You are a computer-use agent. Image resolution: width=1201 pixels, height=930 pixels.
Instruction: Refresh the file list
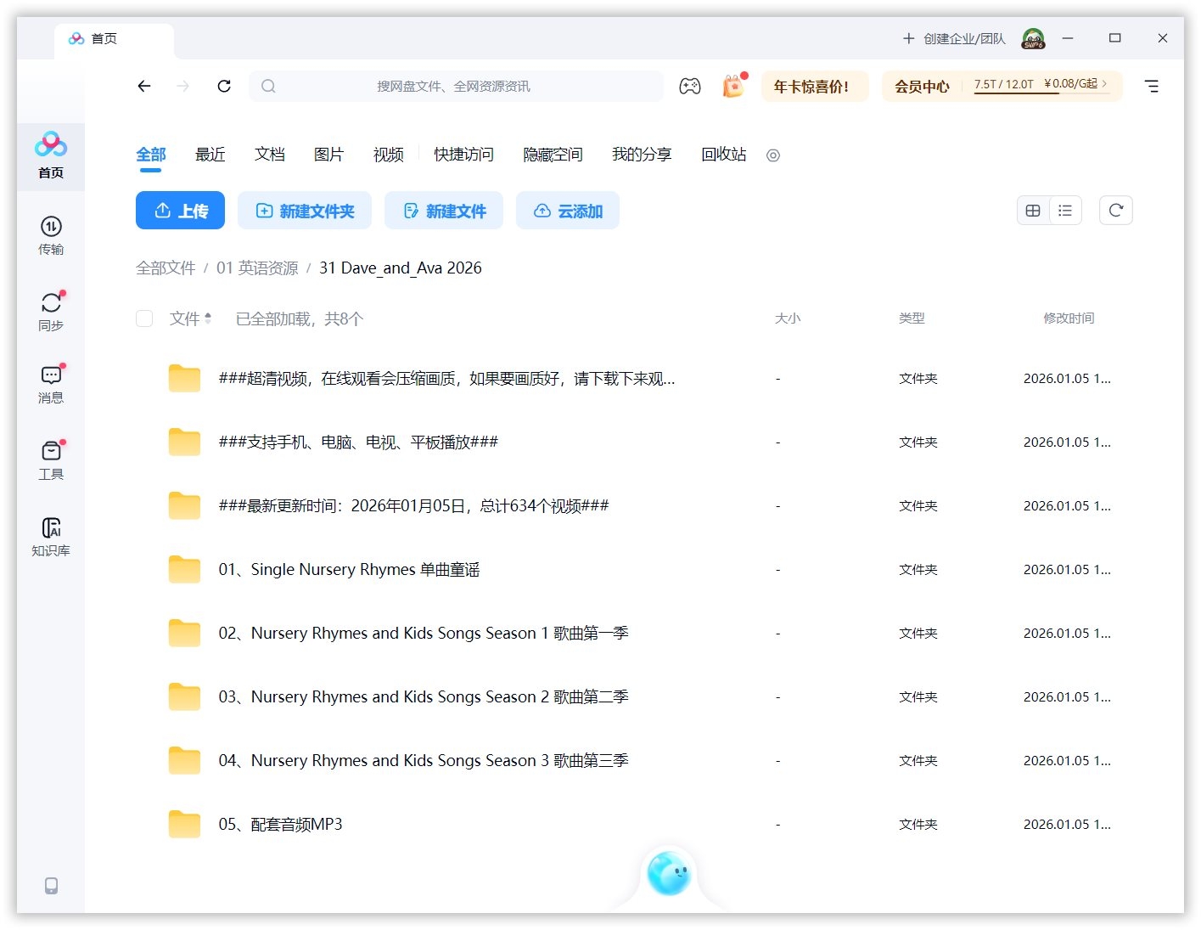coord(1115,210)
